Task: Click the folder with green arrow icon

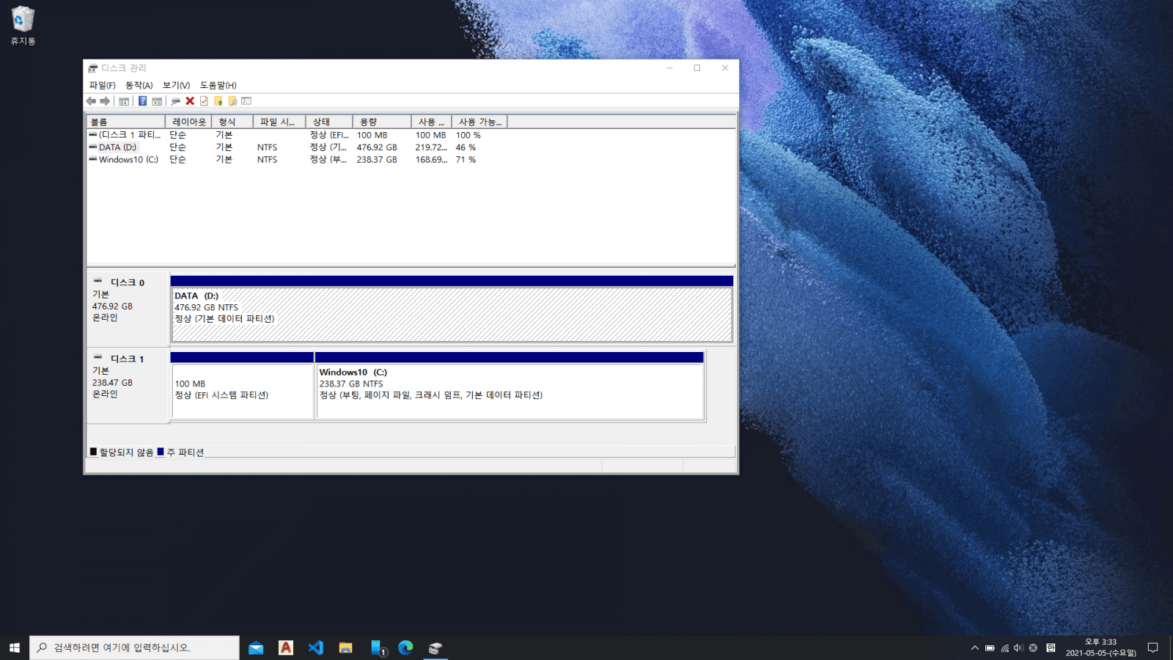Action: [x=218, y=101]
